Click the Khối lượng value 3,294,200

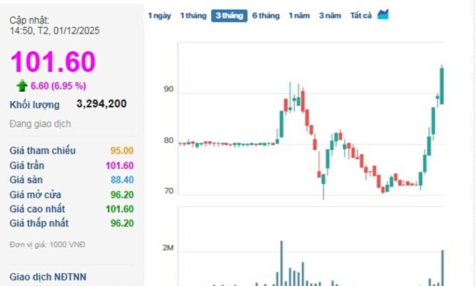(x=102, y=104)
